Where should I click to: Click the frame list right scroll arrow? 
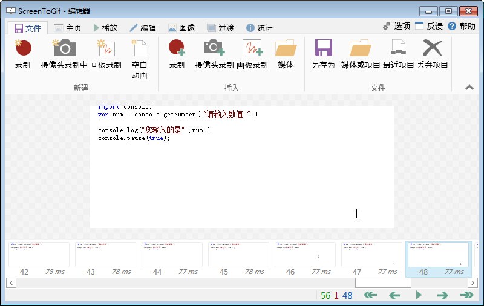[x=473, y=282]
